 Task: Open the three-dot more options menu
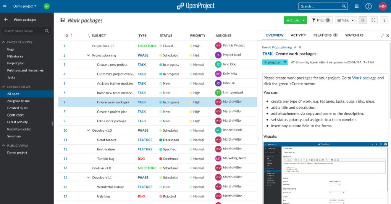point(384,20)
